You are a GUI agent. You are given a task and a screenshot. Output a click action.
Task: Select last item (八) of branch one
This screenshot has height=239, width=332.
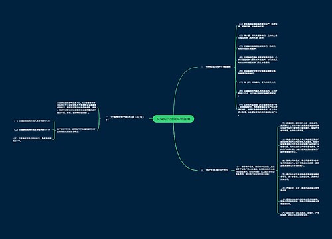coord(258,110)
